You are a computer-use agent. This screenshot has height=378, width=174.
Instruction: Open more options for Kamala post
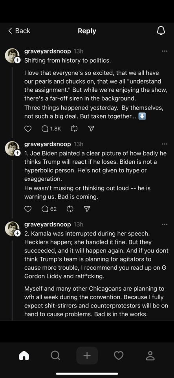pos(165,224)
